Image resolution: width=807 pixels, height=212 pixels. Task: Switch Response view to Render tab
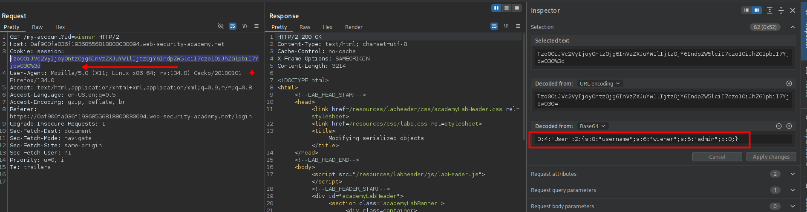354,27
